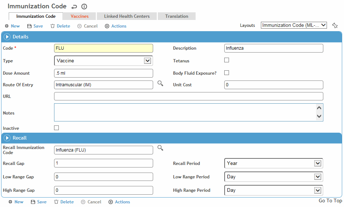This screenshot has width=344, height=207.
Task: Collapse the Details section arrow icon
Action: (x=7, y=37)
